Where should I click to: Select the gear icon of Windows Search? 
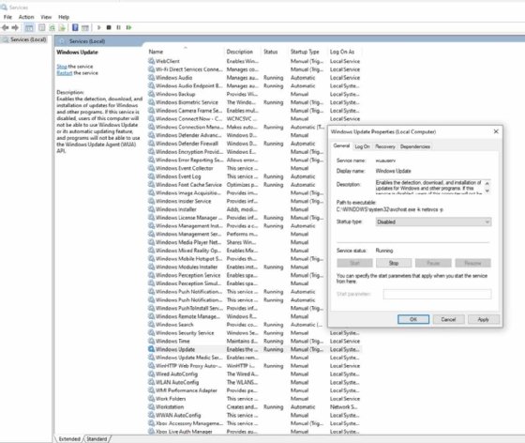coord(151,325)
